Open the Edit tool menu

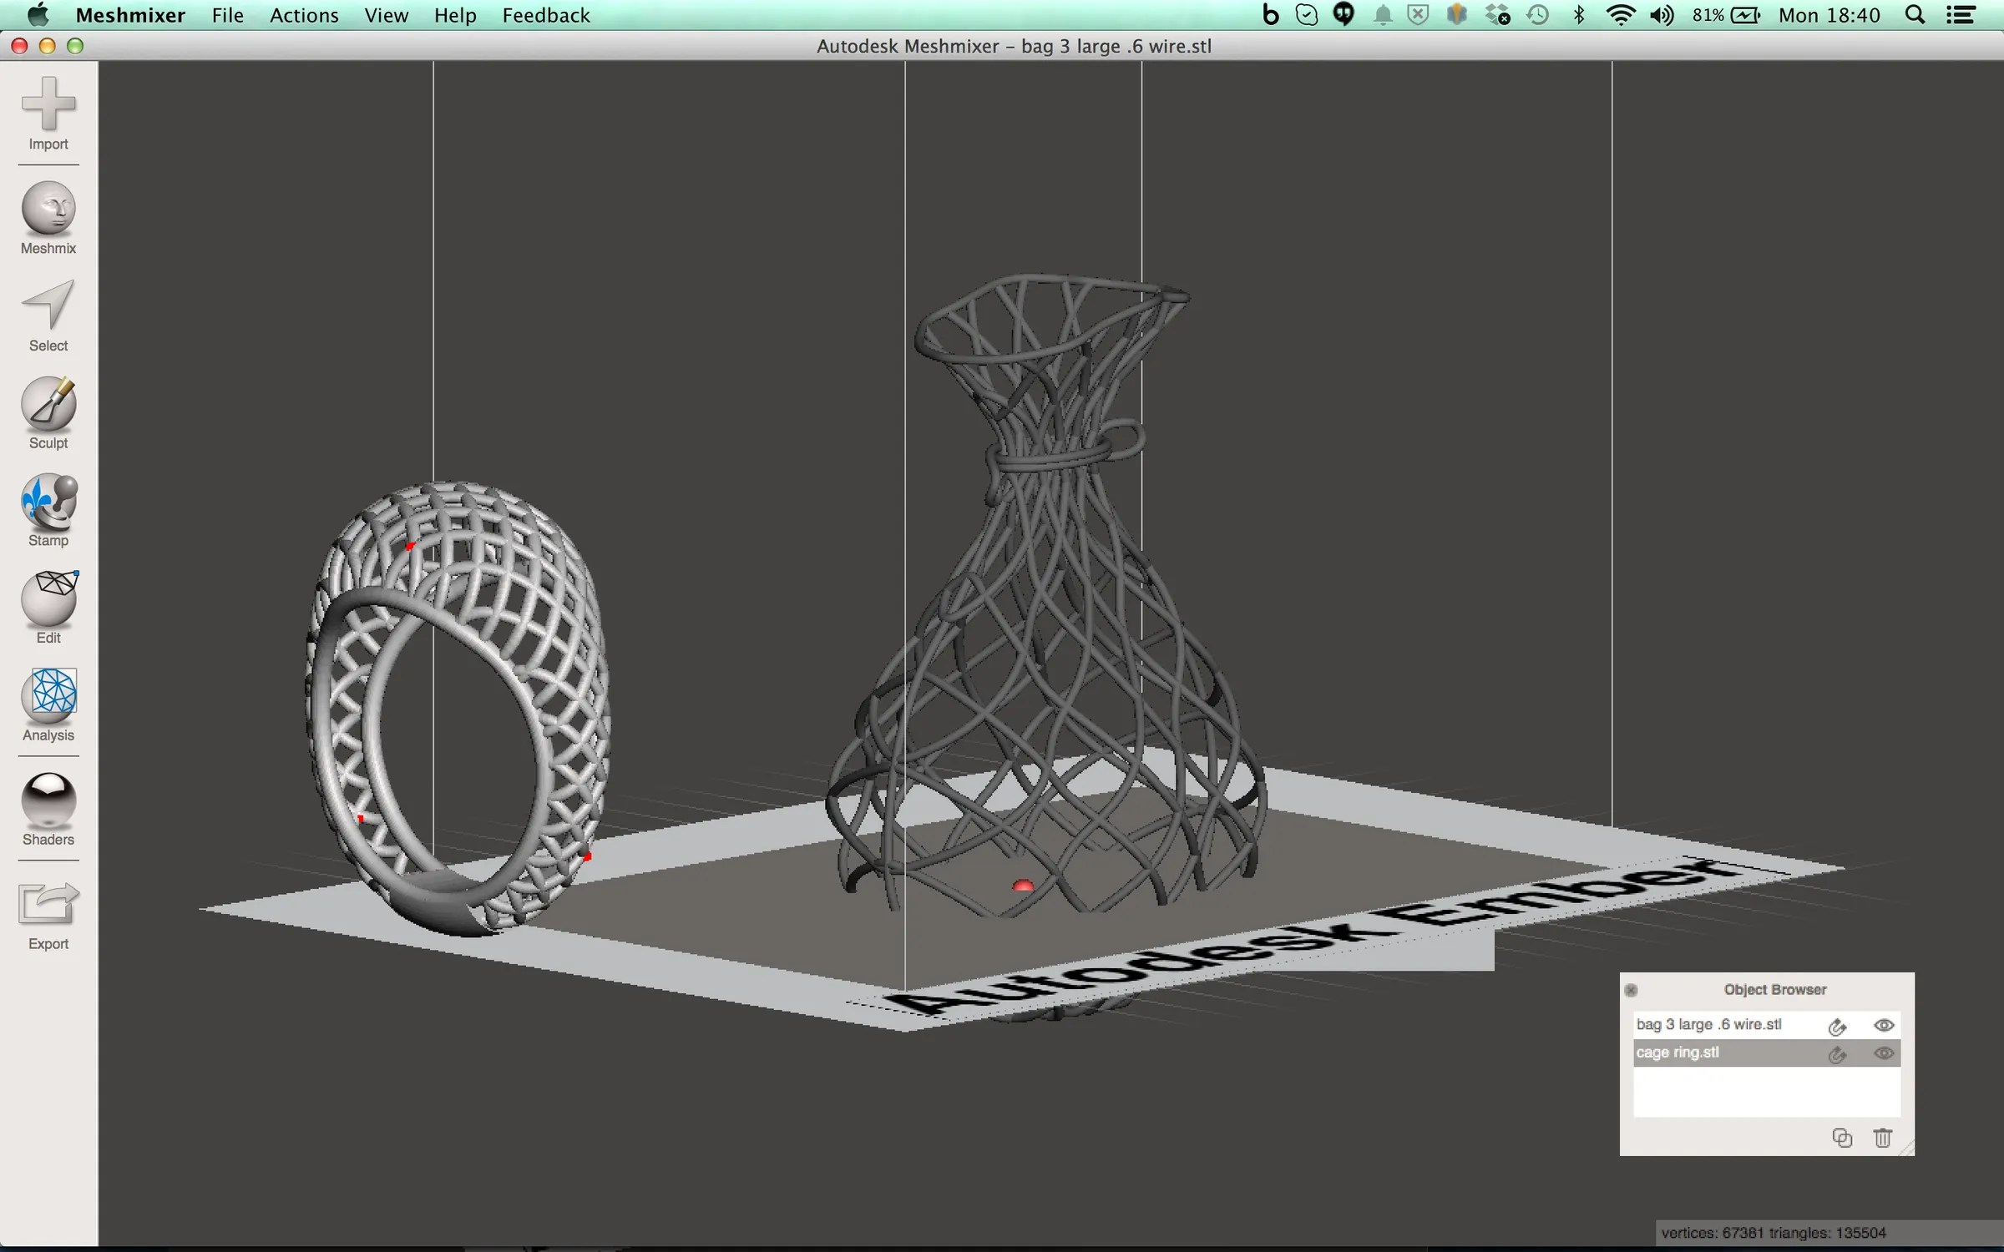(48, 608)
